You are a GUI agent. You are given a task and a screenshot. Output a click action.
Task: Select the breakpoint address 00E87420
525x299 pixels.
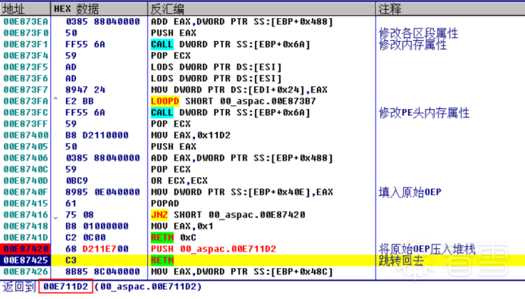pos(26,249)
